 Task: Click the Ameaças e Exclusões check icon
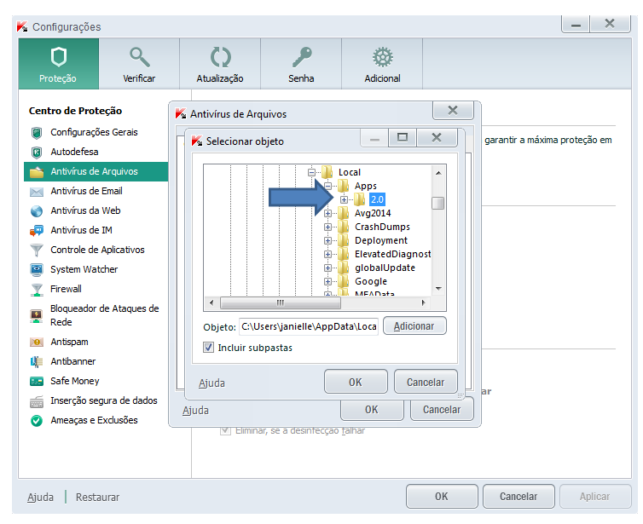point(37,421)
